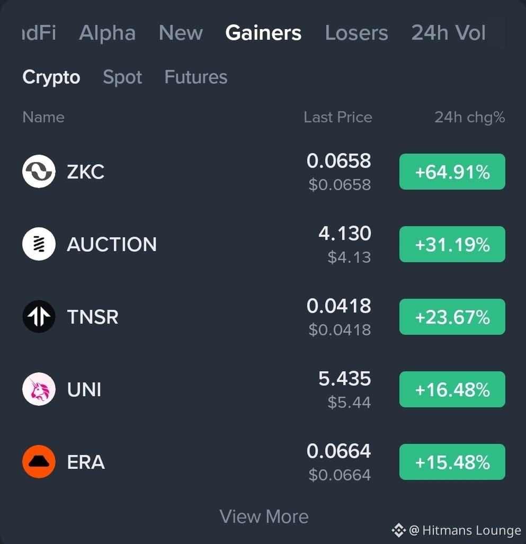The width and height of the screenshot is (526, 544).
Task: Tap the orange ERA logo icon
Action: pos(39,462)
